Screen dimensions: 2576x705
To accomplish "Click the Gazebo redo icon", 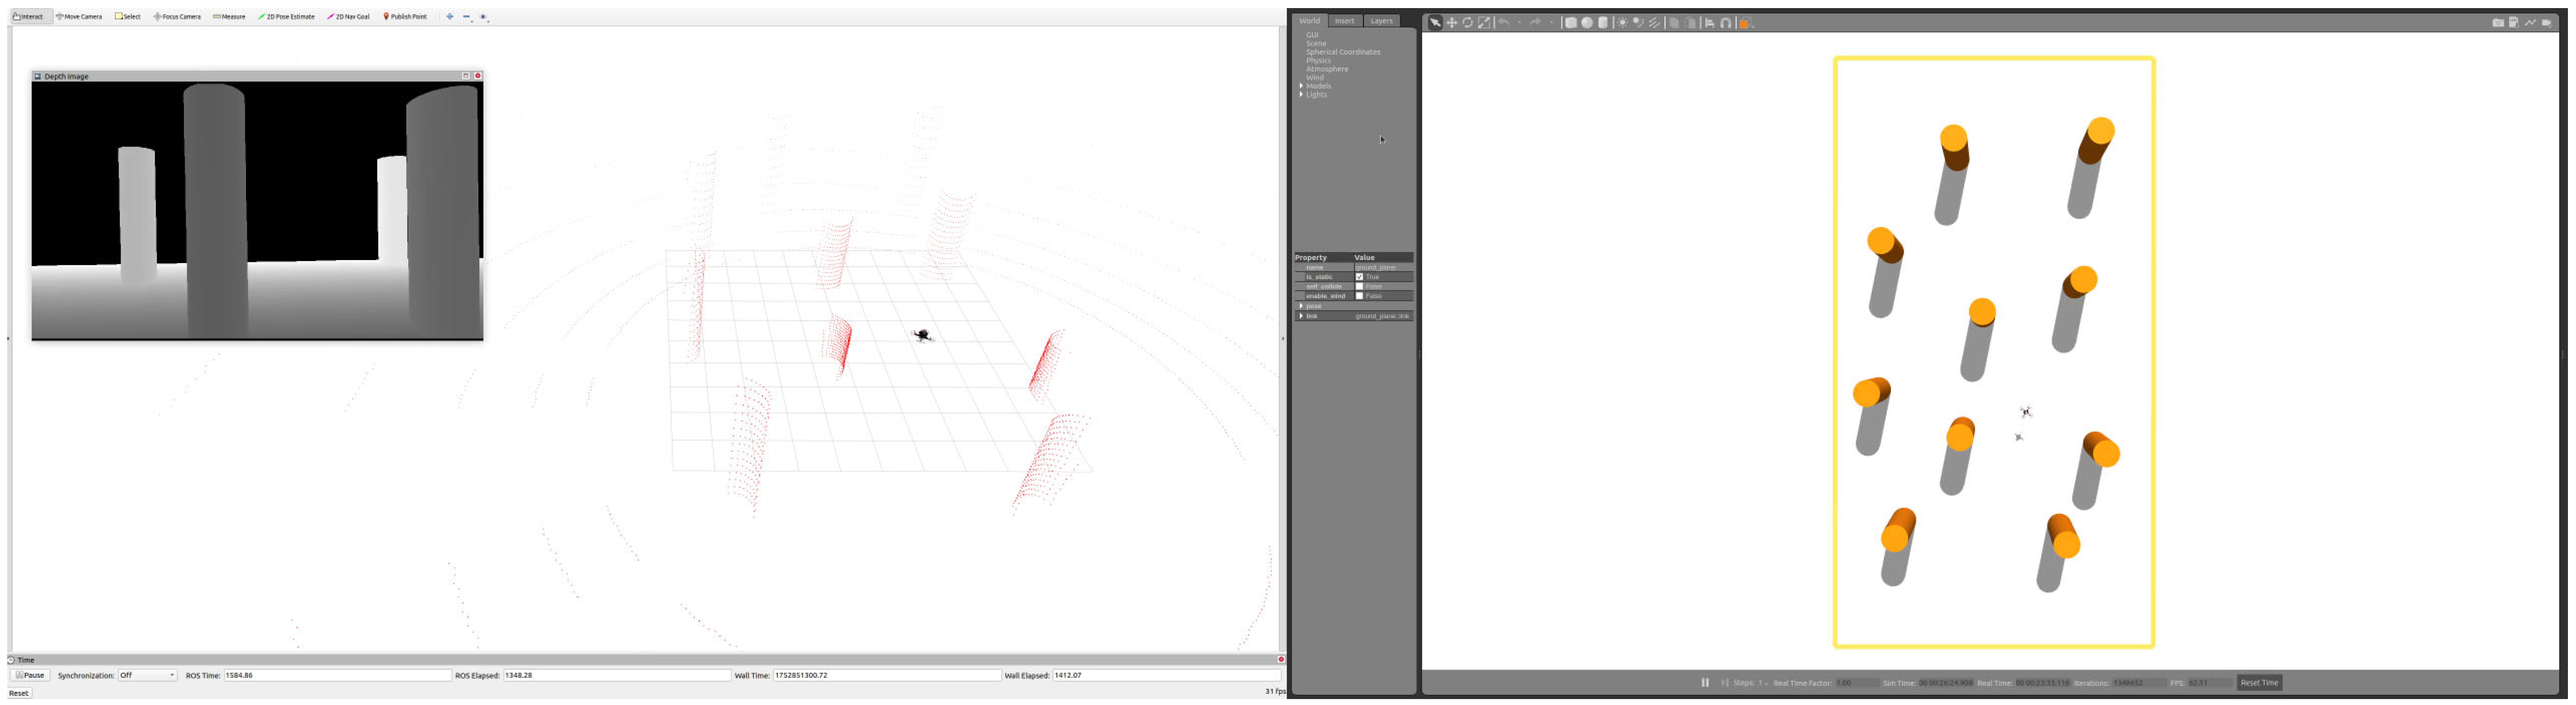I will click(x=1535, y=23).
